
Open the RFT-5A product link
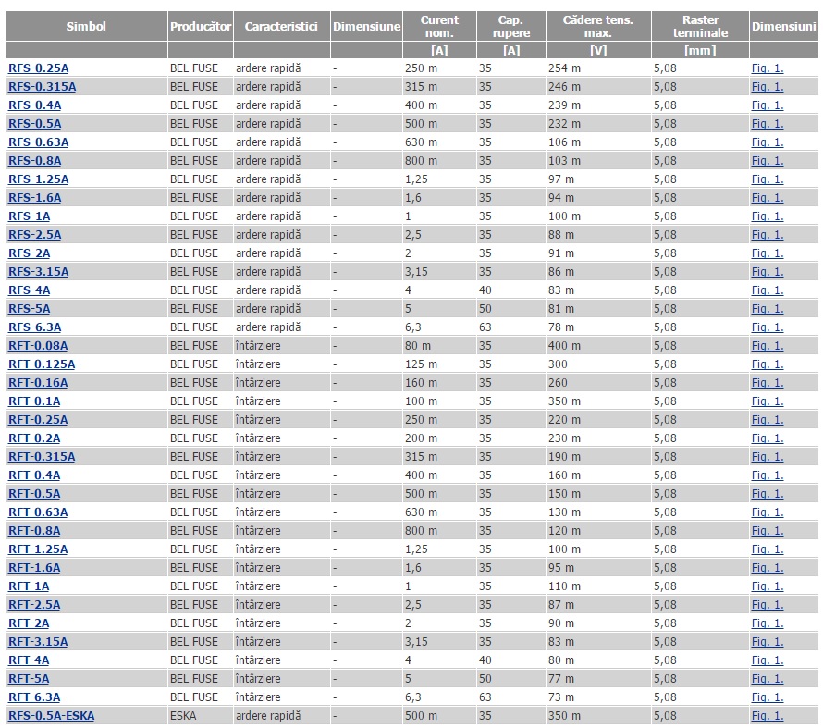pyautogui.click(x=29, y=679)
